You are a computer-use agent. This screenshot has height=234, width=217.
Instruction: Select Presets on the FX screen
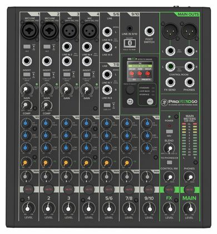[x=146, y=80]
